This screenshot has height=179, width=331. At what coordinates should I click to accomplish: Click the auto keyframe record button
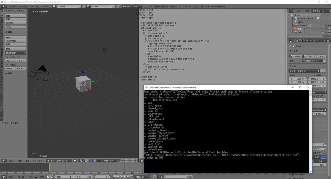[x=154, y=177]
